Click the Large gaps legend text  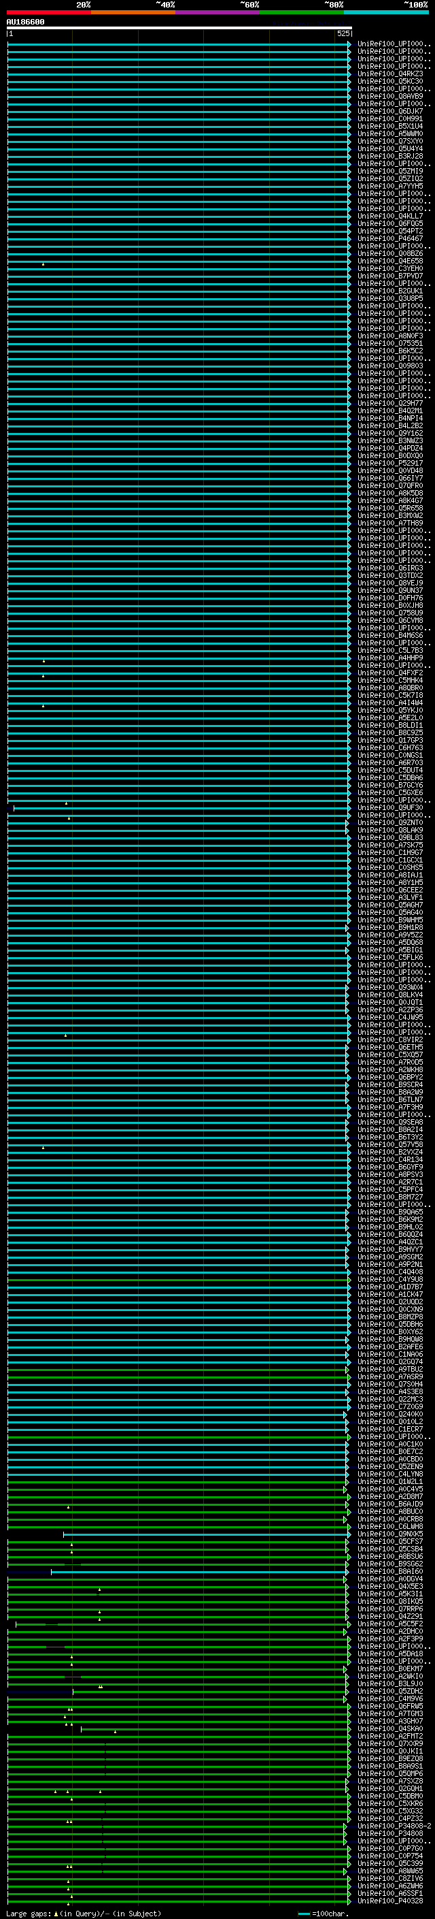pyautogui.click(x=84, y=1913)
